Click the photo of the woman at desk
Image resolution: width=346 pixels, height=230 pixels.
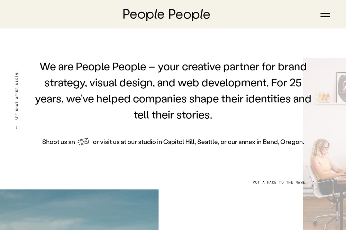[325, 144]
